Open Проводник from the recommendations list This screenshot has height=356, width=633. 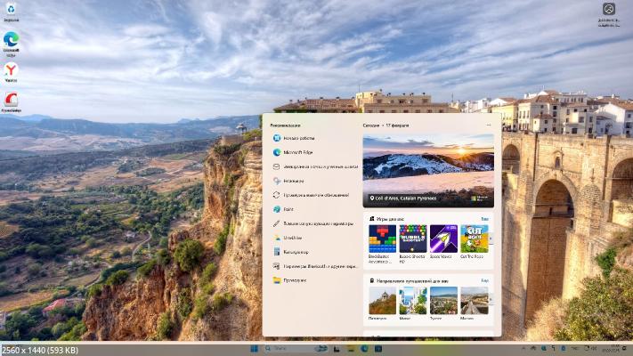(x=315, y=280)
